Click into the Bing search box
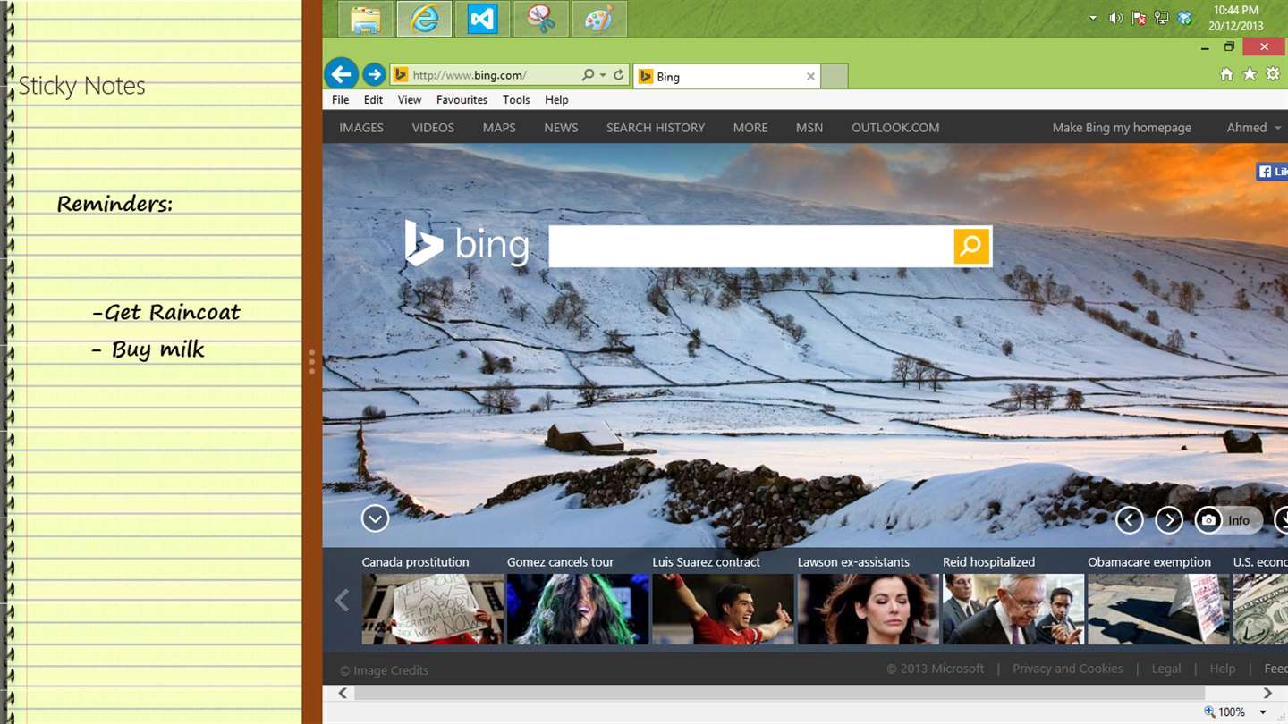The height and width of the screenshot is (724, 1288). coord(750,246)
